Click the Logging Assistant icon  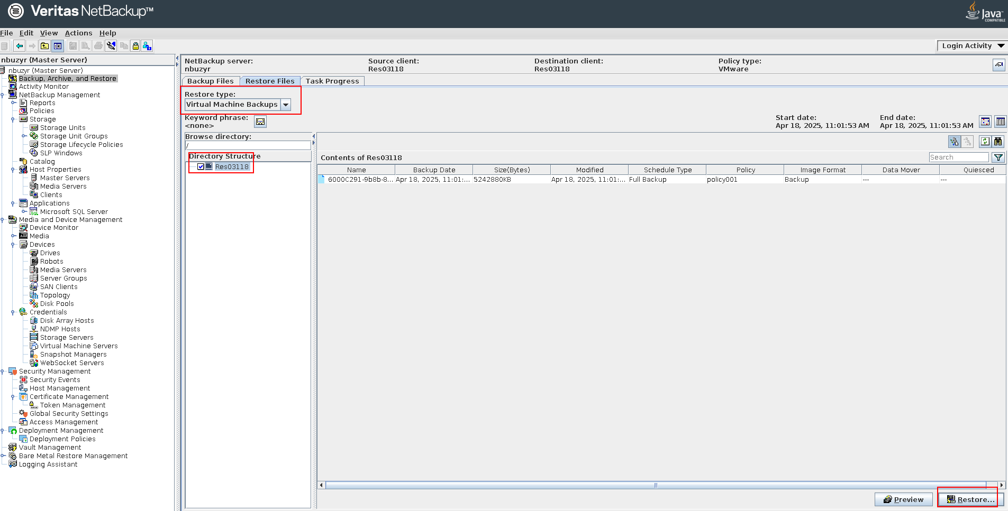click(x=13, y=464)
